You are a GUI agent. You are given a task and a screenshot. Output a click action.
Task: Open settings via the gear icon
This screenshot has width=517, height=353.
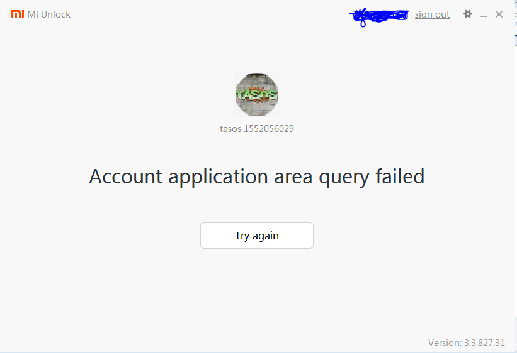click(x=467, y=14)
